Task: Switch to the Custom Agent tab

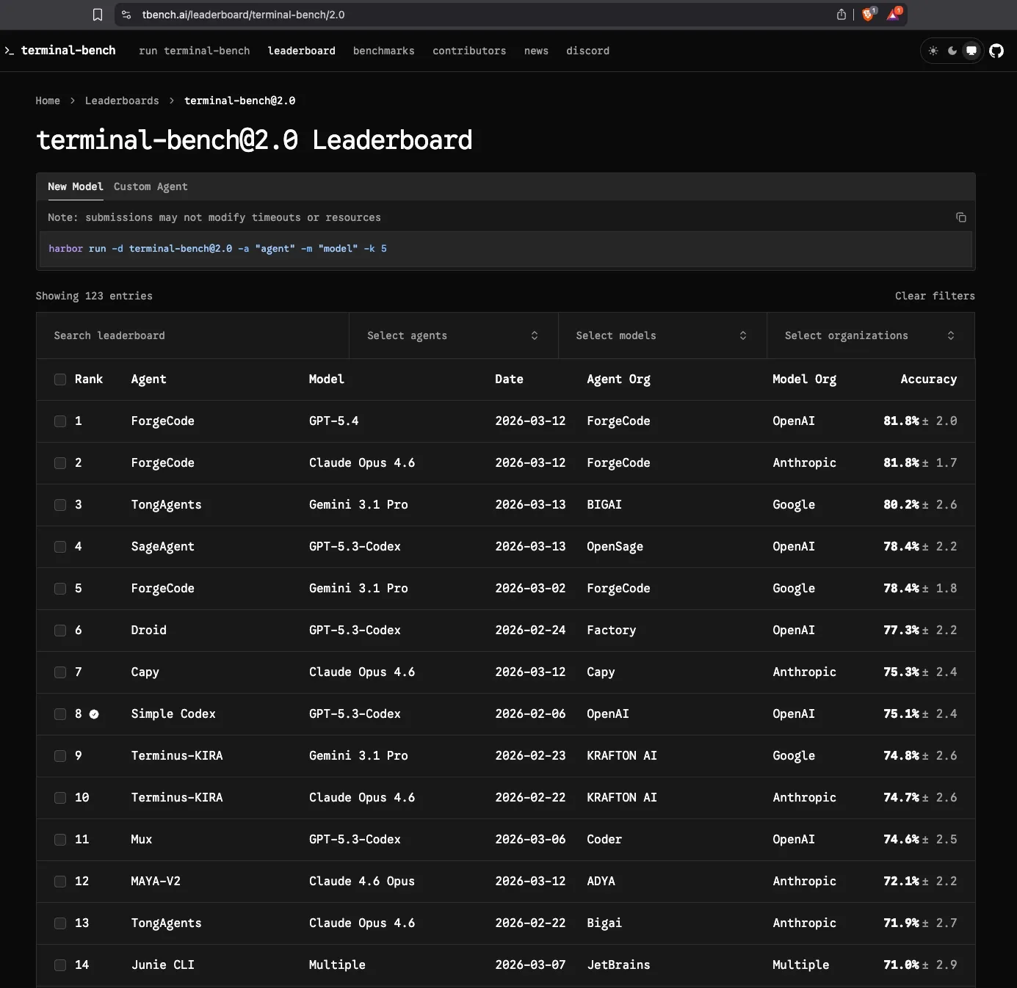Action: click(x=151, y=186)
